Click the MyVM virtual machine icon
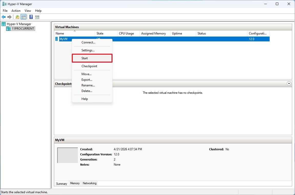Screen dimensions: 295x195 coord(57,39)
